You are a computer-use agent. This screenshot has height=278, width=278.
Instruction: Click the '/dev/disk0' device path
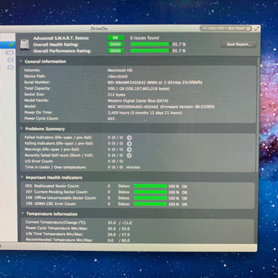[x=117, y=77]
